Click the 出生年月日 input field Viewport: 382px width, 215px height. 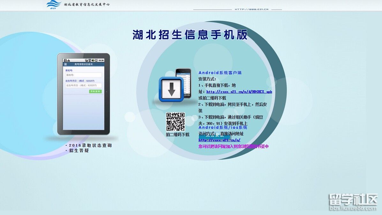(84, 86)
